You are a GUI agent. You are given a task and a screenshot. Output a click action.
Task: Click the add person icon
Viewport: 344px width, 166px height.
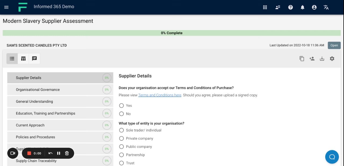(312, 59)
